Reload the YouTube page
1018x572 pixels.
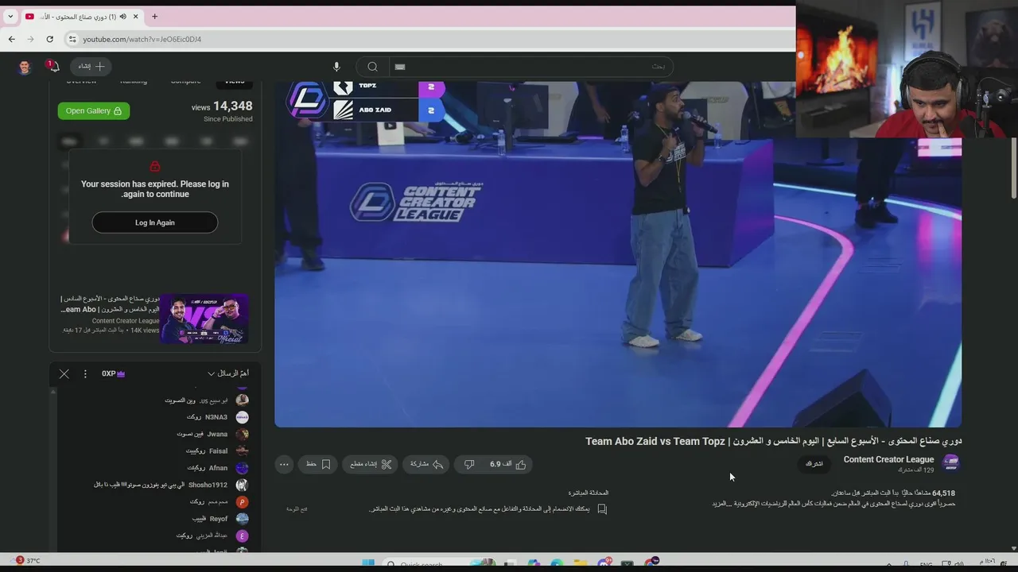tap(49, 39)
